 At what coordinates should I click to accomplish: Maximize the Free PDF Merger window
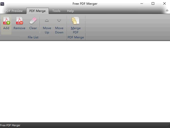coord(153,4)
